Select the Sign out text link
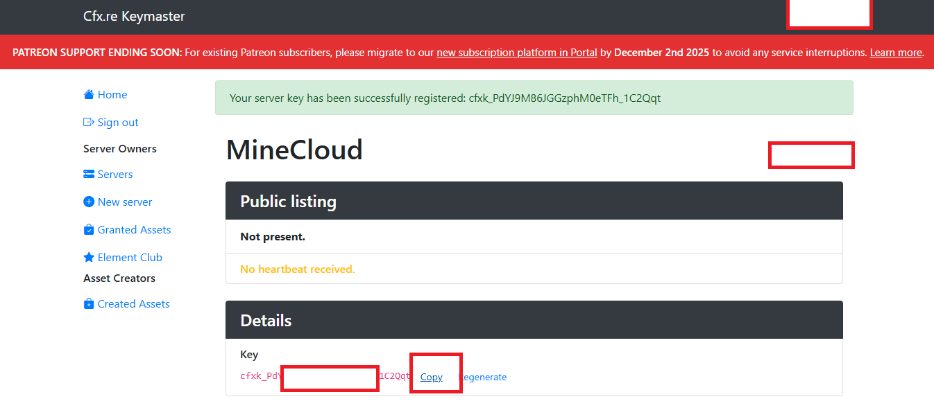Screen dimensions: 934x408 [x=118, y=123]
